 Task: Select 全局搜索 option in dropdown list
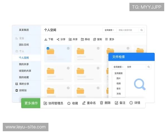coord(119,73)
